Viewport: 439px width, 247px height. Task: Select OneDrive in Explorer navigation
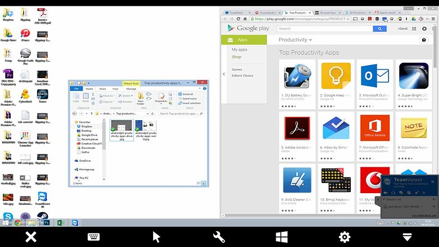83,161
